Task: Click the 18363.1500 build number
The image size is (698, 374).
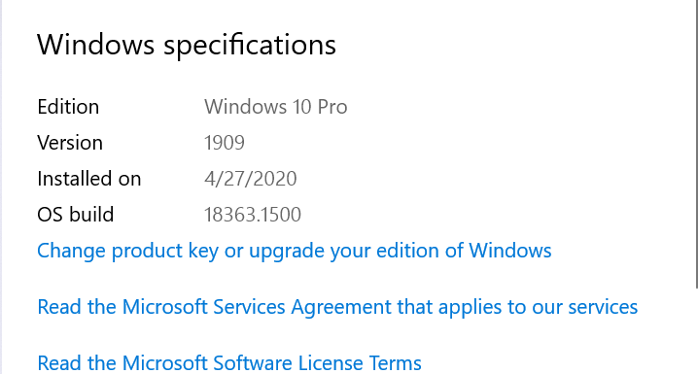Action: tap(253, 215)
